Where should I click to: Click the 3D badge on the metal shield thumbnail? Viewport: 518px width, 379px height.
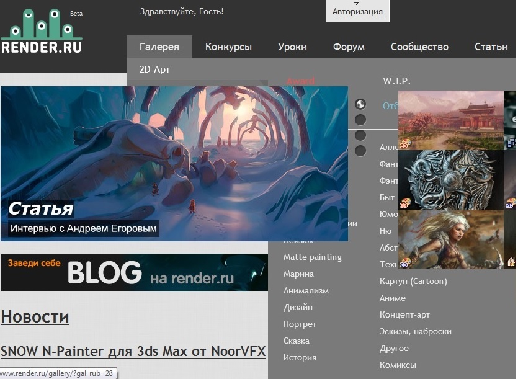[404, 203]
